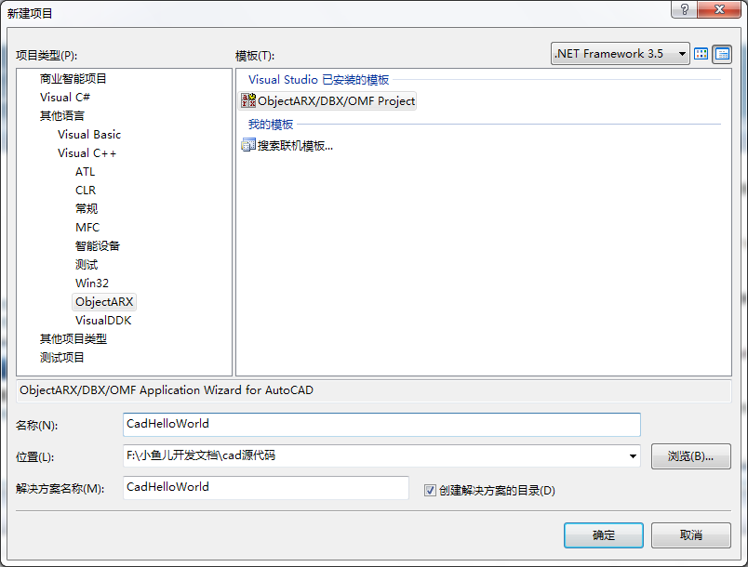Screen dimensions: 748x567
Task: Select 智能设备 project type
Action: click(98, 246)
